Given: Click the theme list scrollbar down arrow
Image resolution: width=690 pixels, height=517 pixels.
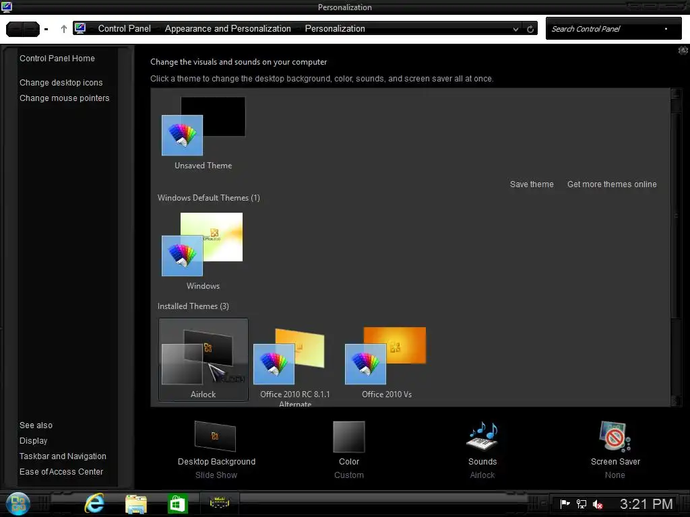Looking at the screenshot, I should [676, 401].
